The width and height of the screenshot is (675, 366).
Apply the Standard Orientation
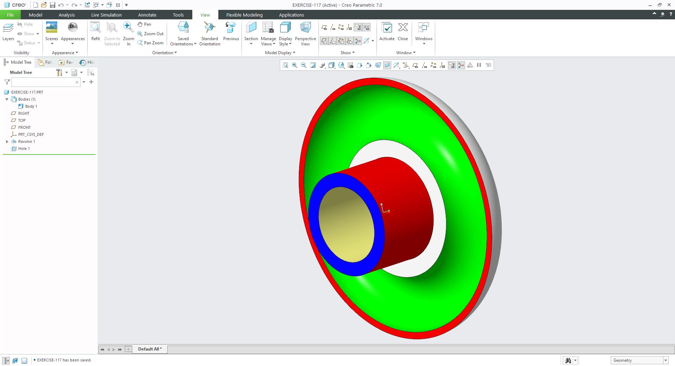(210, 33)
